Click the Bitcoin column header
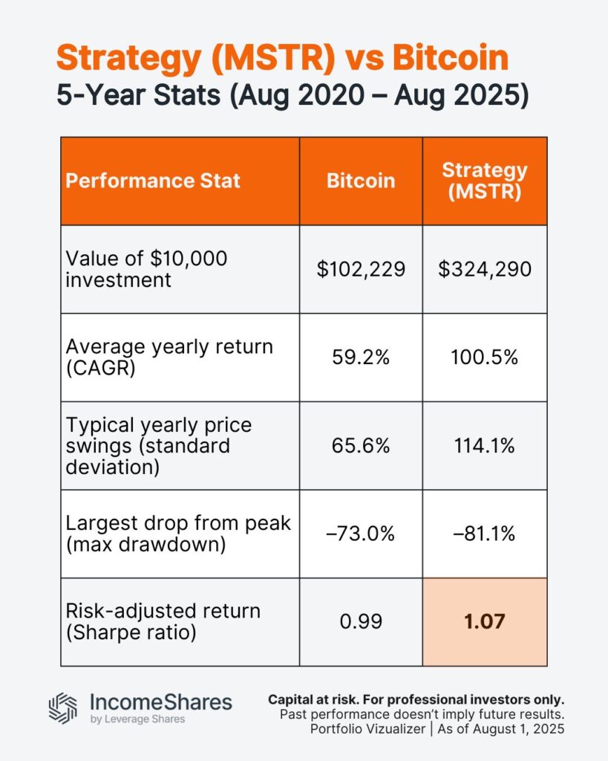The image size is (608, 761). click(x=361, y=181)
